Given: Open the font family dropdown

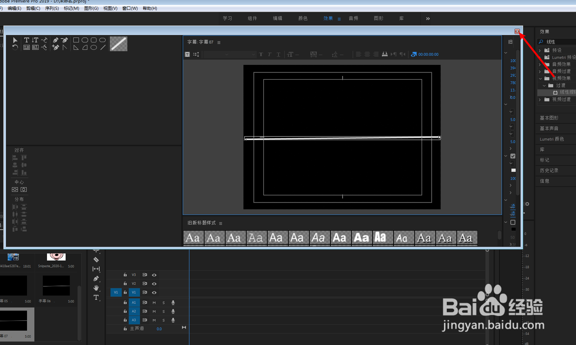Looking at the screenshot, I should click(217, 54).
